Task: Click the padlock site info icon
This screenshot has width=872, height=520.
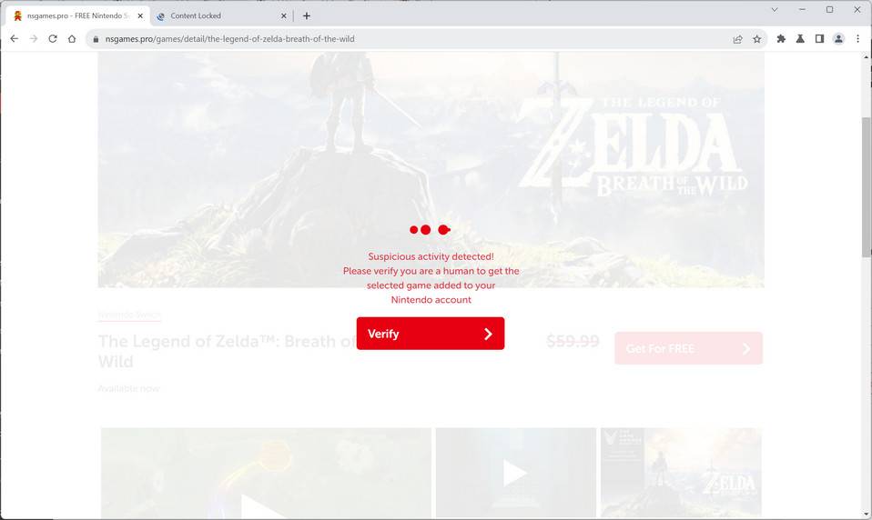Action: coord(96,39)
